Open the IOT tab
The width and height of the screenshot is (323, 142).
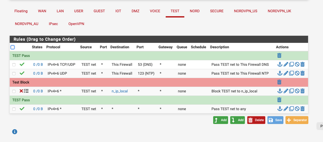click(x=118, y=11)
